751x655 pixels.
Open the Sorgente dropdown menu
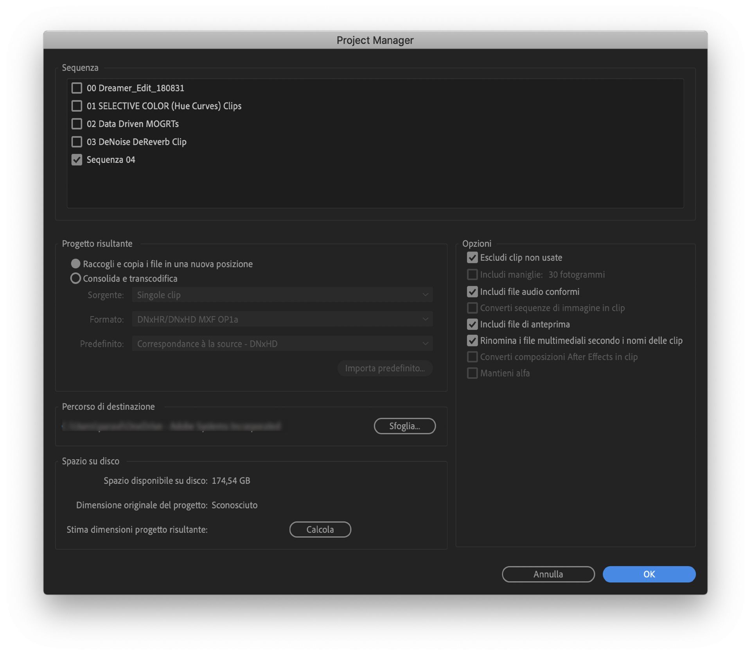pos(282,295)
